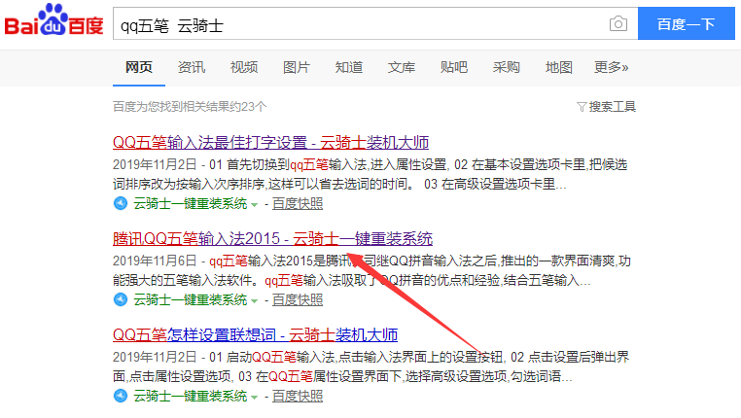This screenshot has width=741, height=418.
Task: Open the 采购 tab
Action: coord(506,67)
